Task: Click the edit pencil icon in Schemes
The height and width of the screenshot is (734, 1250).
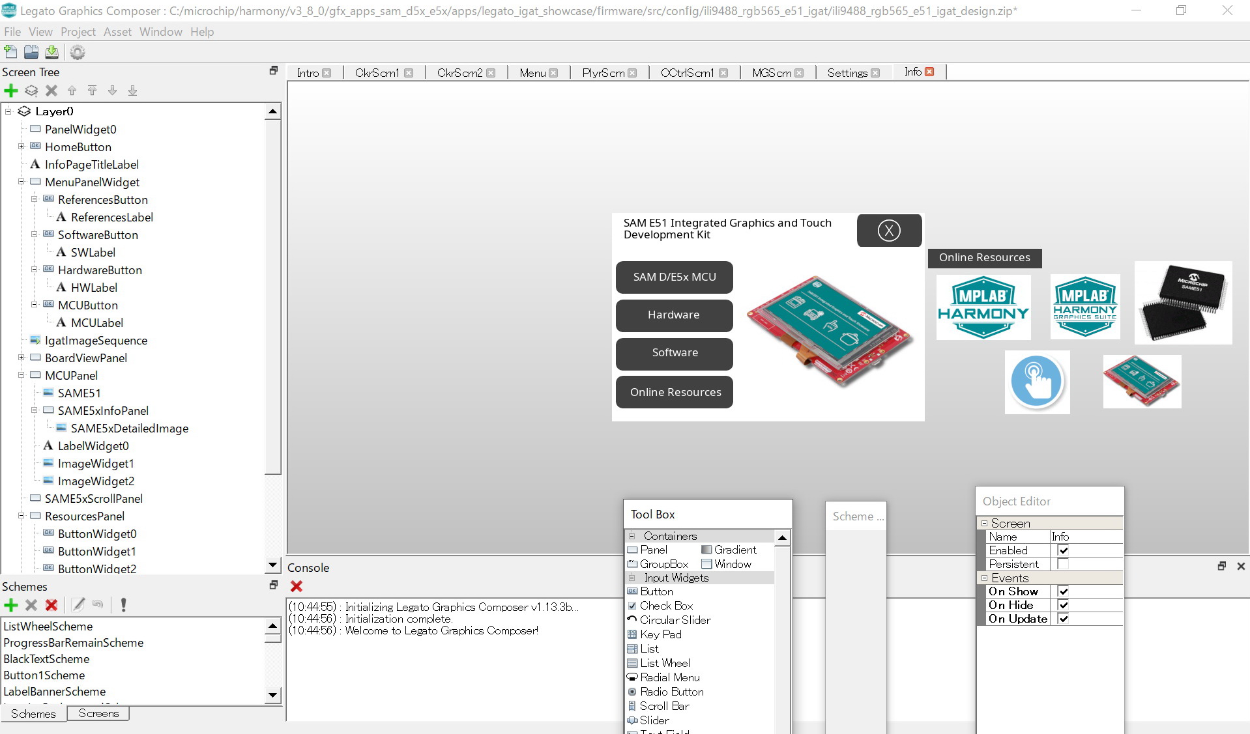Action: pos(78,605)
